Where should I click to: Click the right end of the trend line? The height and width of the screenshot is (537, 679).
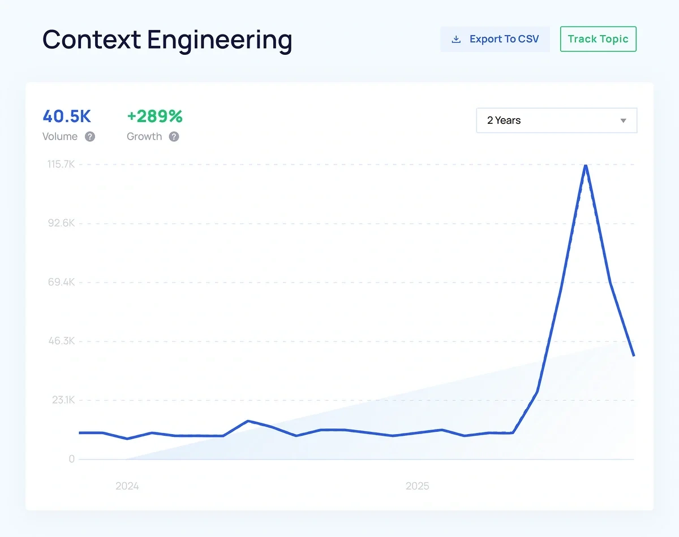[x=634, y=355]
